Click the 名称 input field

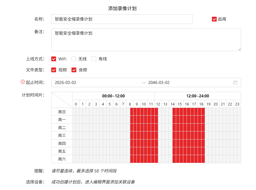[122, 19]
